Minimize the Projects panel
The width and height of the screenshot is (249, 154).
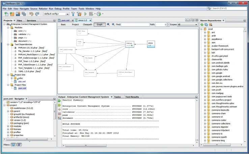click(54, 21)
